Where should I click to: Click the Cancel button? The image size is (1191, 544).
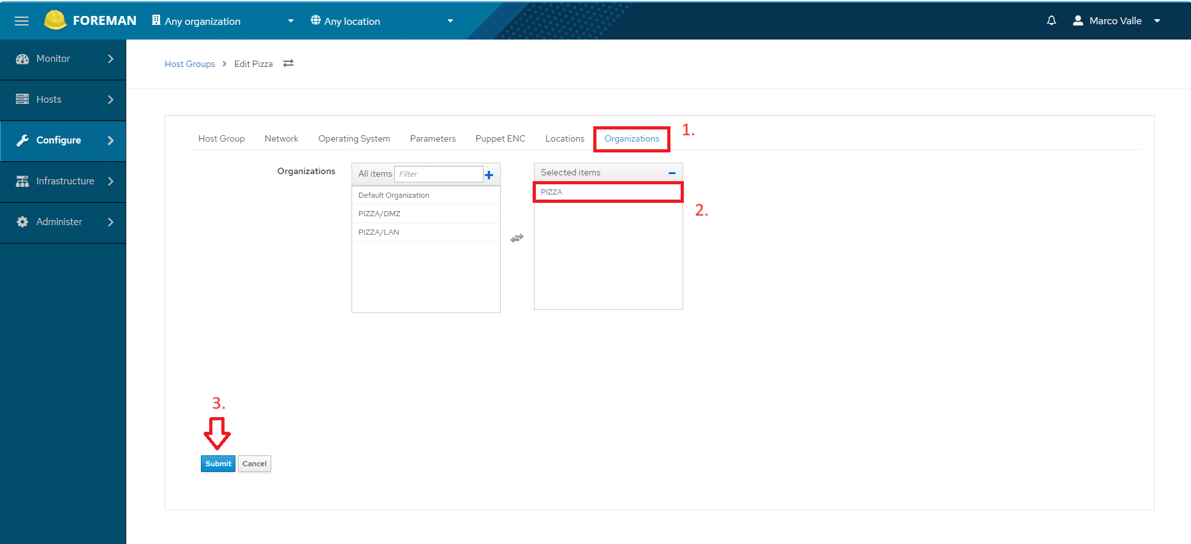click(255, 464)
